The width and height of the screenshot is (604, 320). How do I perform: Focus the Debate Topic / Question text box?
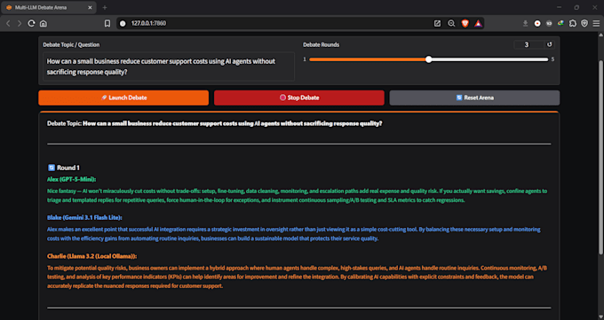169,66
